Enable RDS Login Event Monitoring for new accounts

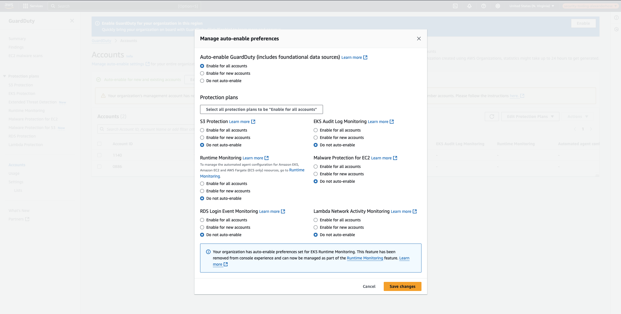coord(202,227)
